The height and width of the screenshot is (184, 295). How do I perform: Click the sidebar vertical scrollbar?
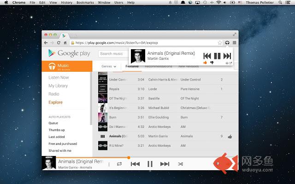click(x=91, y=98)
